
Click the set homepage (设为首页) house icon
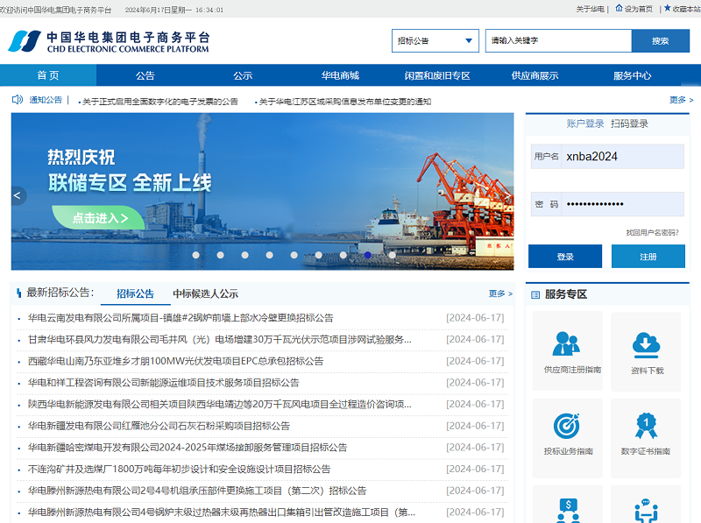(619, 8)
